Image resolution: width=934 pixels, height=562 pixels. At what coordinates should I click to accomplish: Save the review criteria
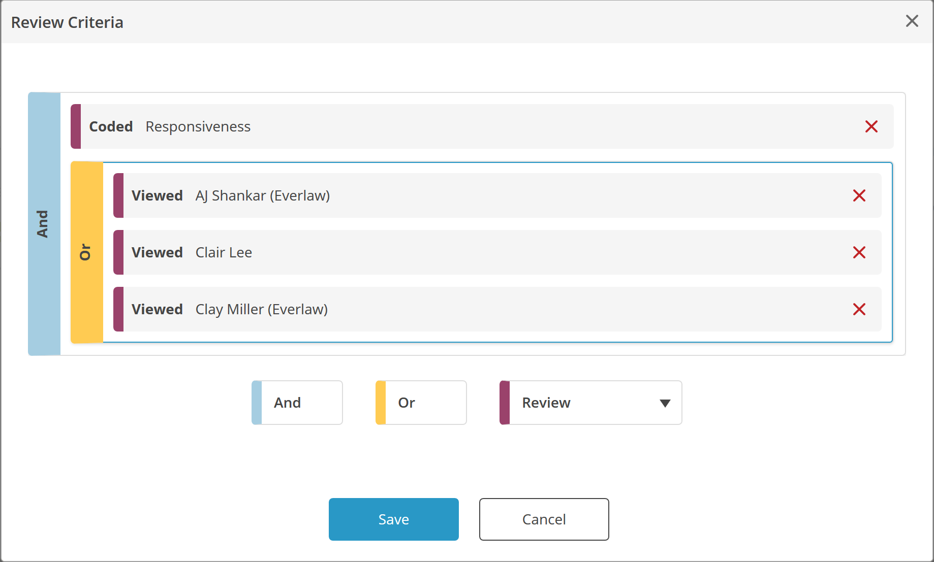(x=393, y=519)
